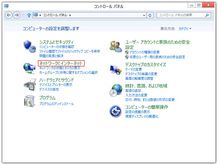Expand the chevron after コントロール パネル
Image resolution: width=218 pixels, height=165 pixels.
[x=70, y=15]
